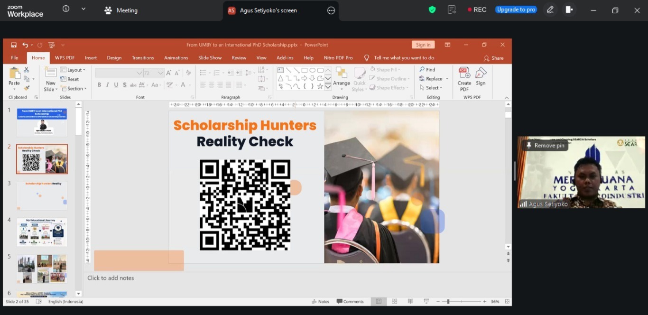
Task: Toggle Bold formatting button
Action: click(99, 85)
